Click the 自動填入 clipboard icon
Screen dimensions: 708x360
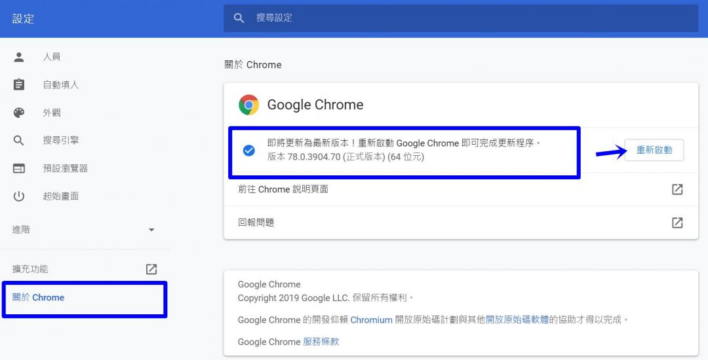[19, 85]
